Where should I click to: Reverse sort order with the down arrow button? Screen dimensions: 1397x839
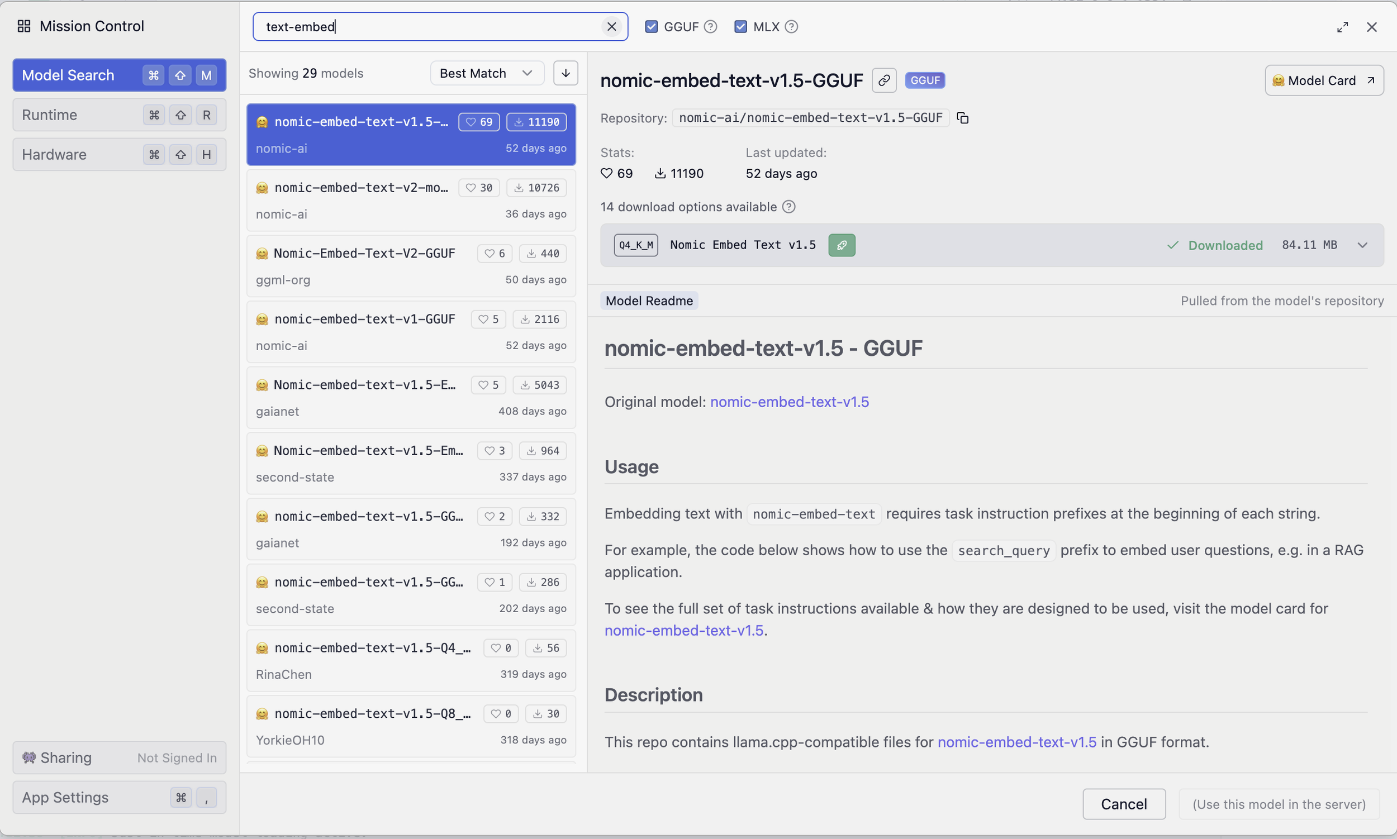(x=566, y=73)
